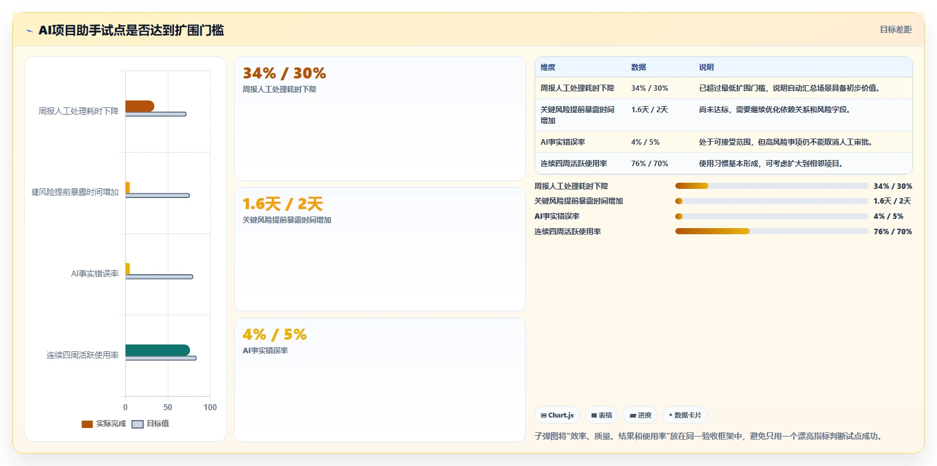Click the 数据卡片 tag
The height and width of the screenshot is (466, 937).
(x=684, y=415)
